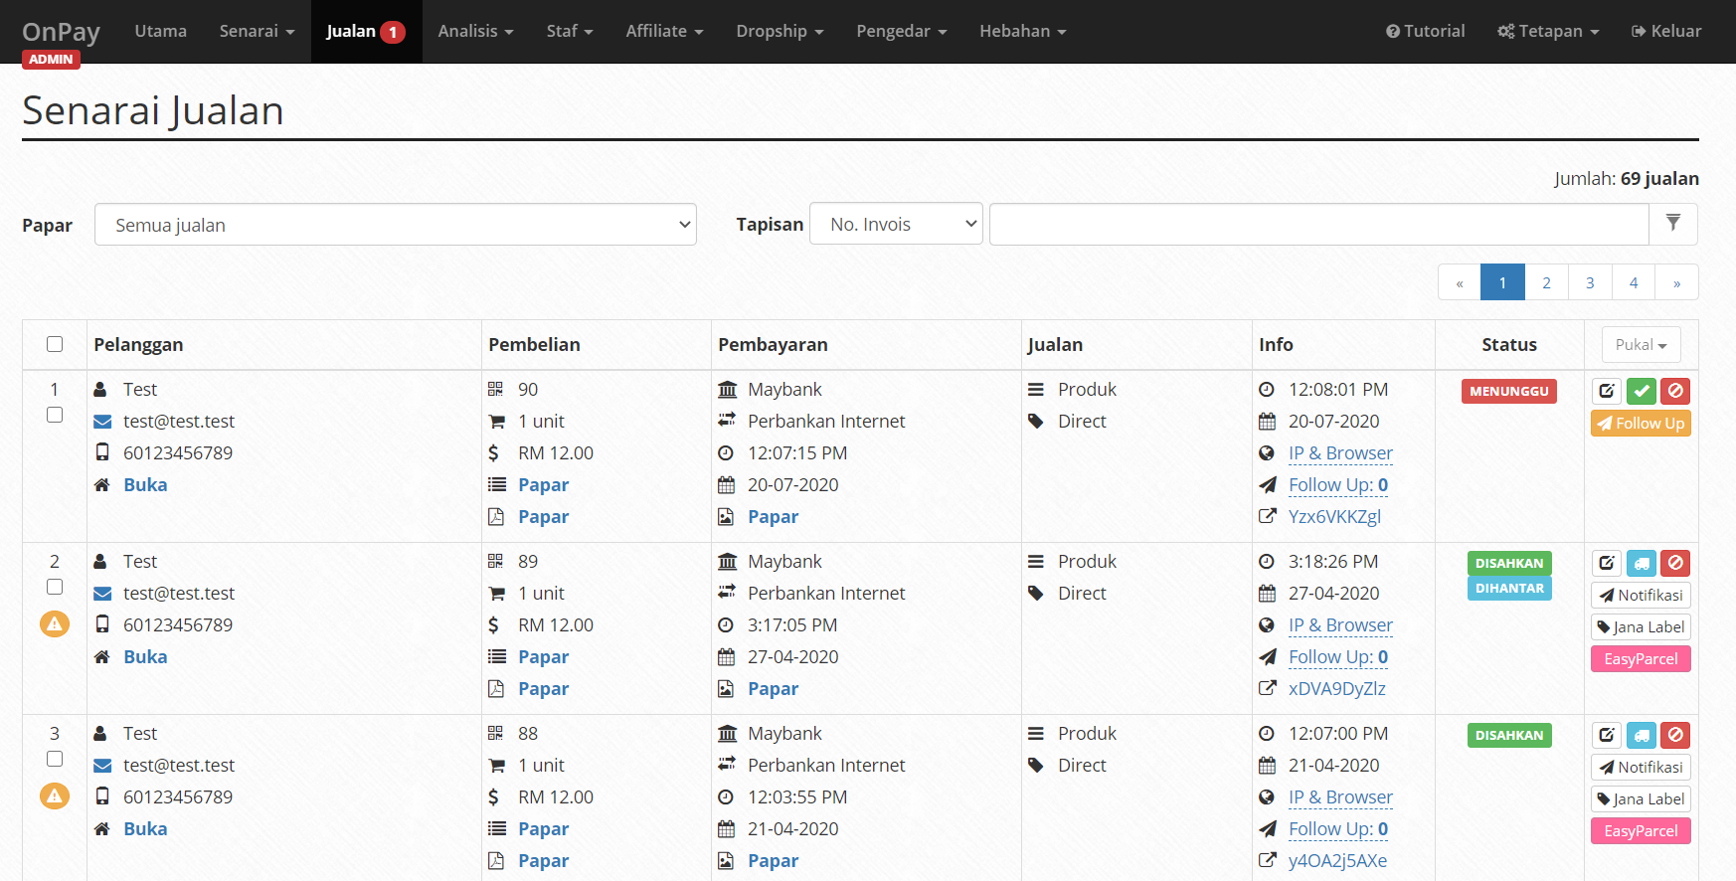Open the Semua jualan display dropdown

tap(395, 225)
